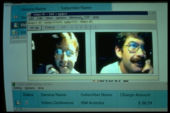Select participant button 3
The height and width of the screenshot is (113, 170).
86,27
